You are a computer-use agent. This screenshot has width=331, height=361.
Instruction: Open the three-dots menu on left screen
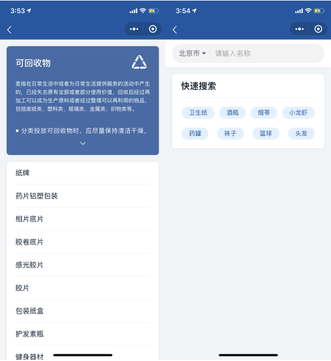134,29
